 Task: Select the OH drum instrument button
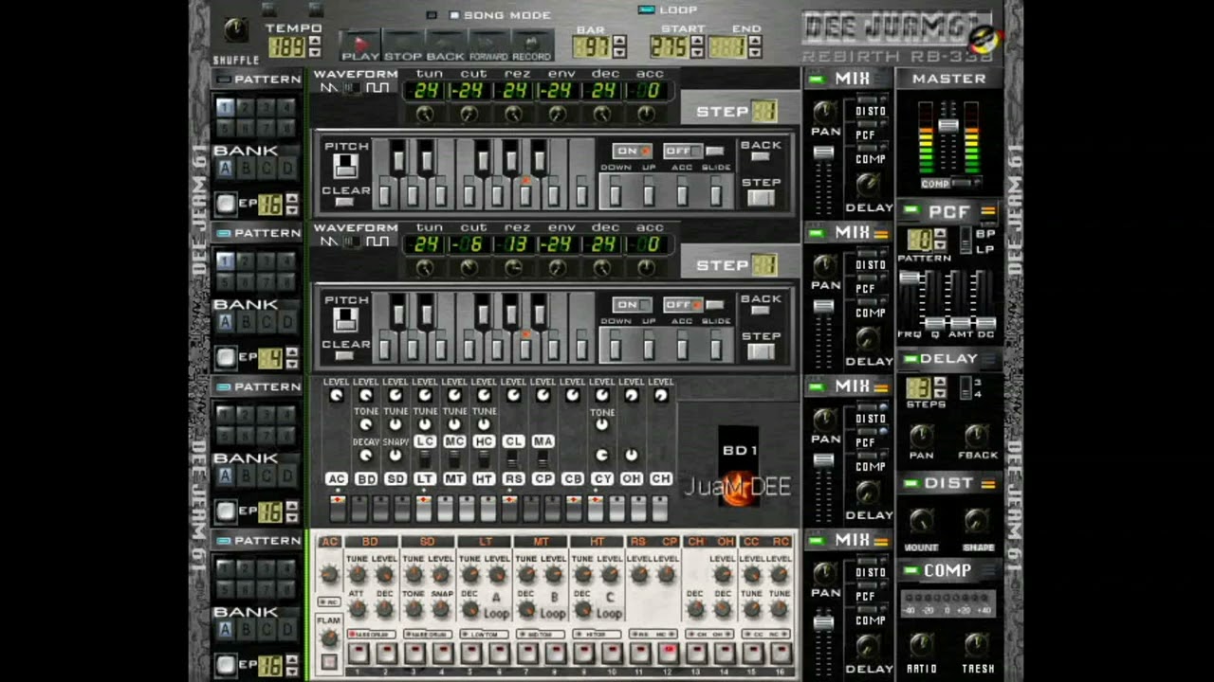[x=632, y=479]
